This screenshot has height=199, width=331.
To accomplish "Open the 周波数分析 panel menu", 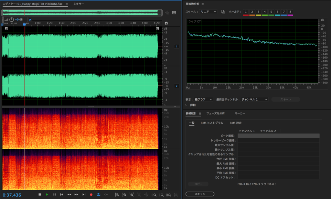I will [x=203, y=4].
